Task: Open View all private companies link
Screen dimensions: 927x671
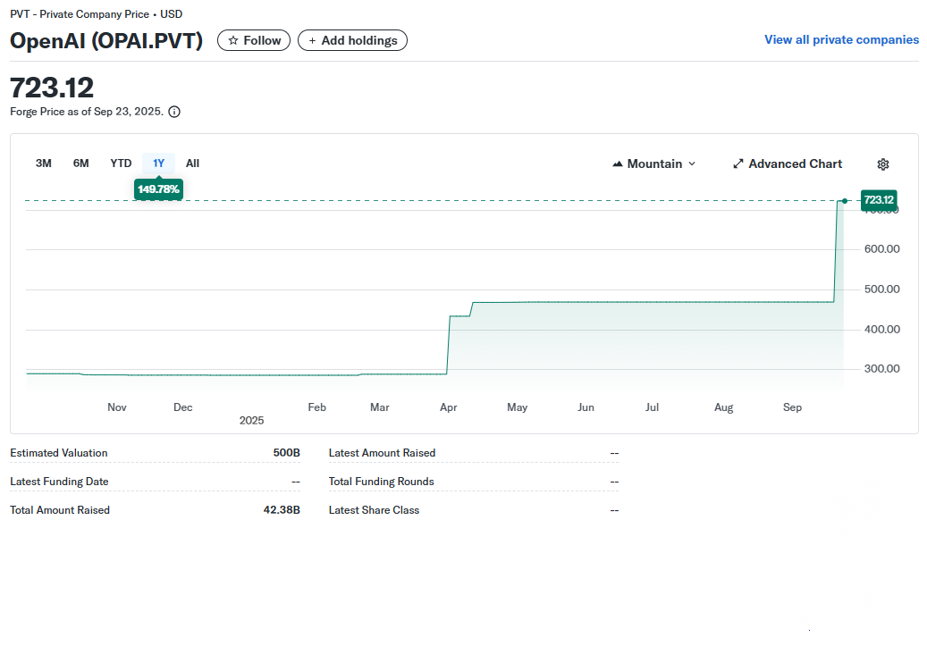Action: coord(841,40)
